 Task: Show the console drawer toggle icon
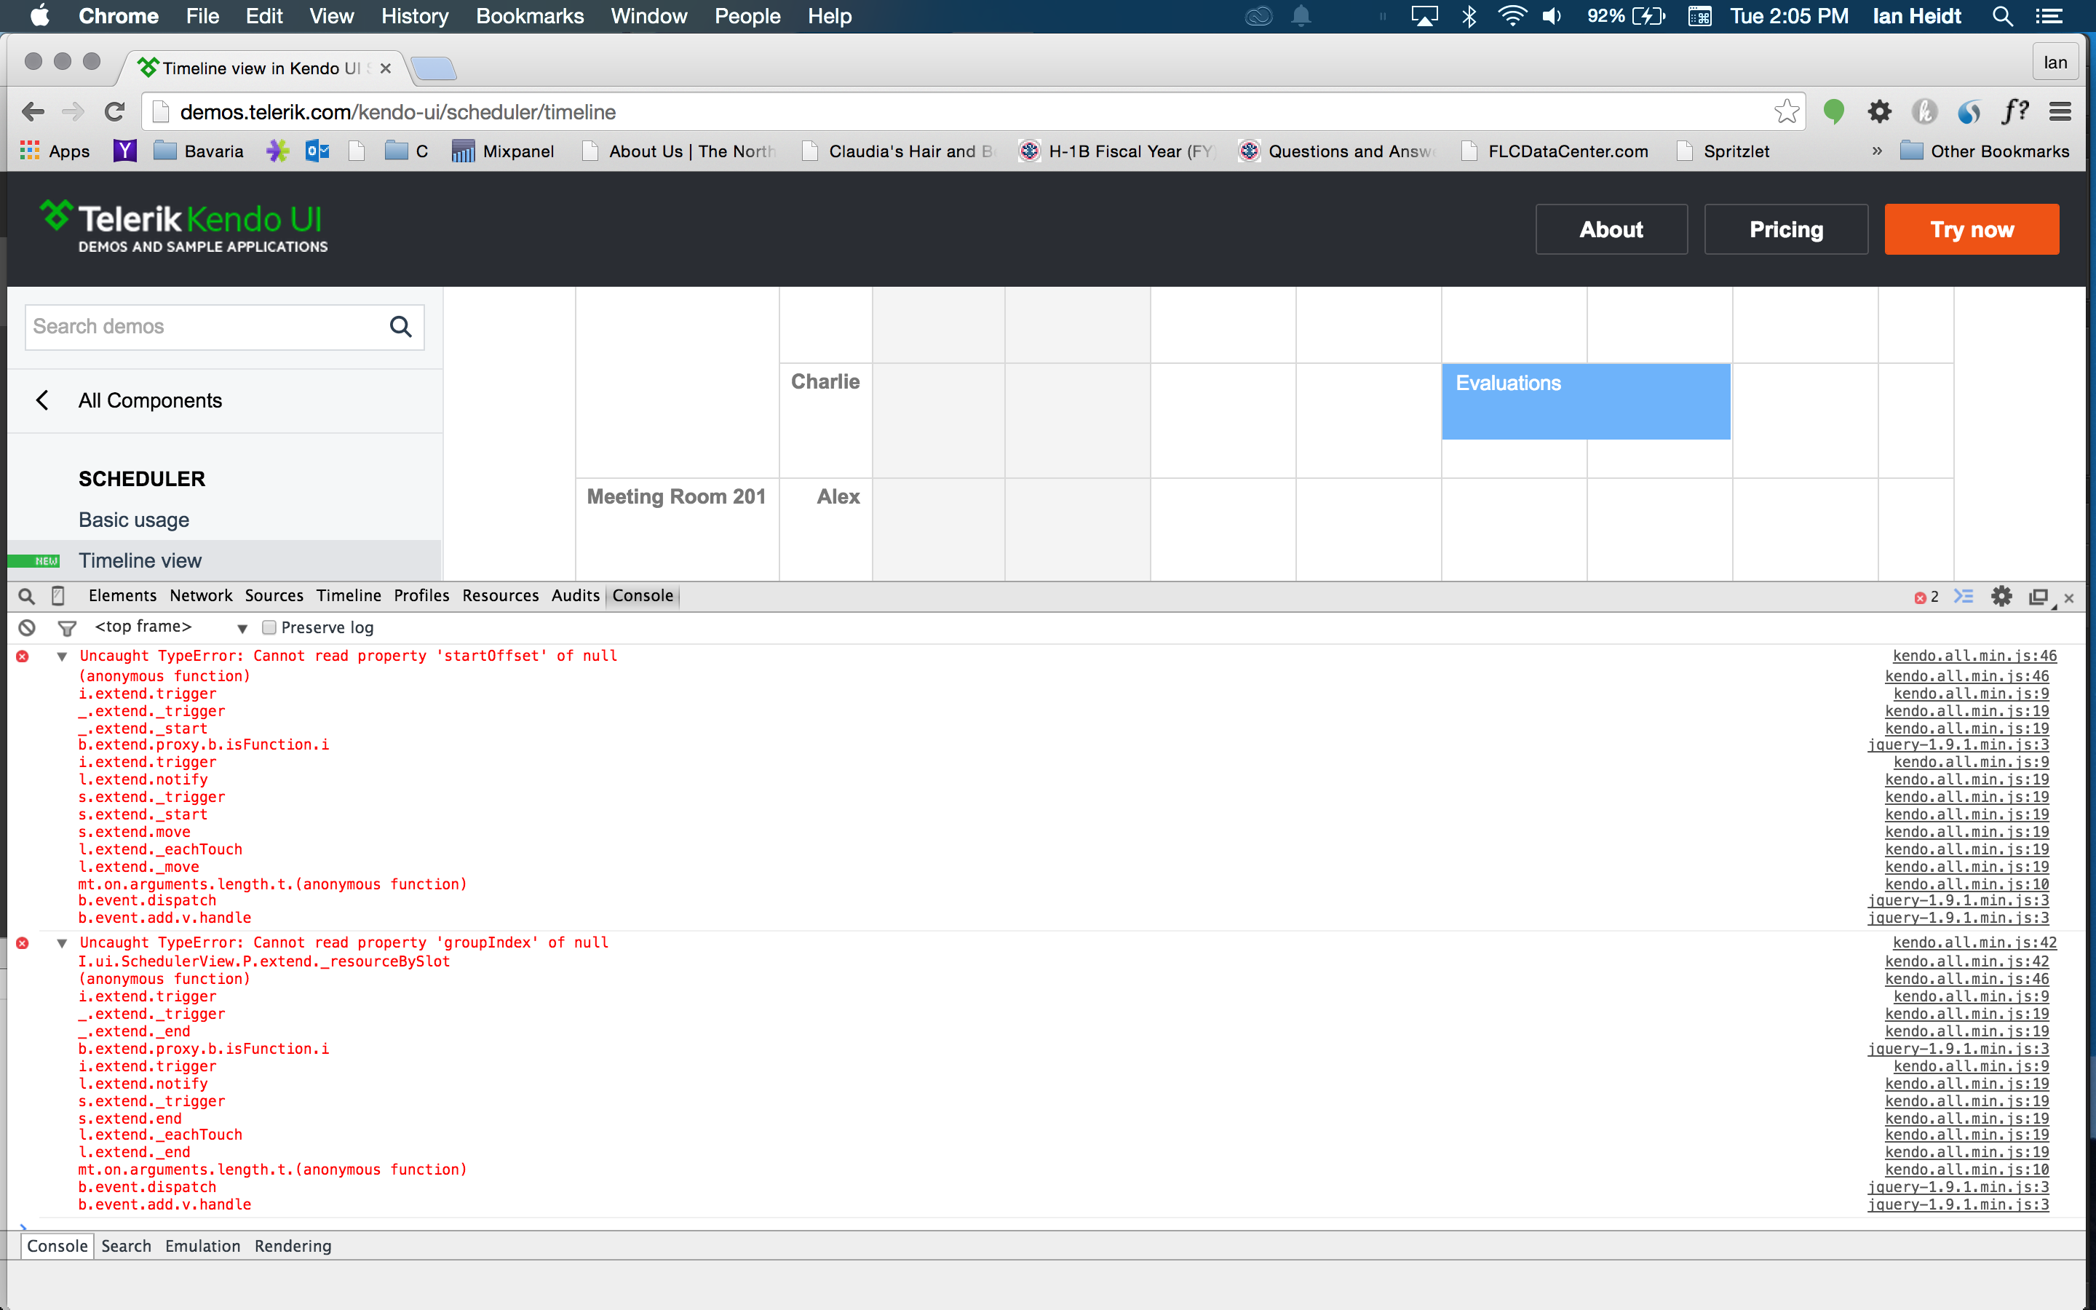[x=1964, y=596]
